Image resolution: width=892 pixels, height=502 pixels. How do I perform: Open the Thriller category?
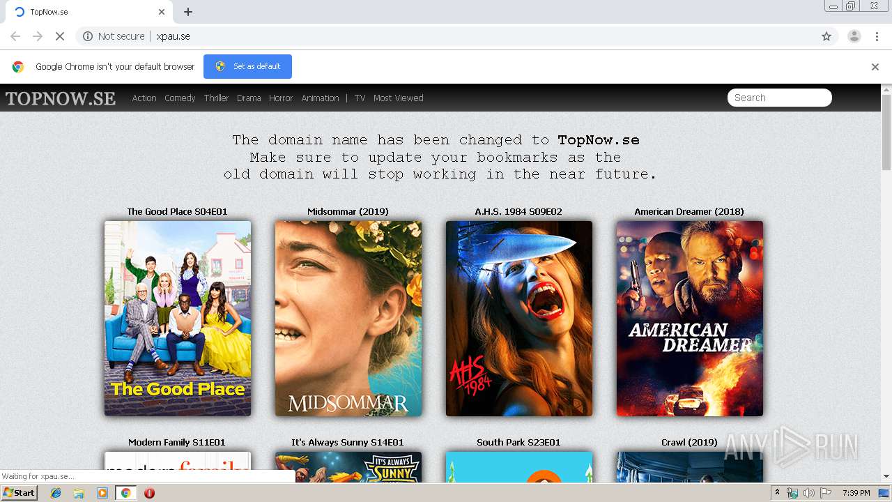(216, 98)
